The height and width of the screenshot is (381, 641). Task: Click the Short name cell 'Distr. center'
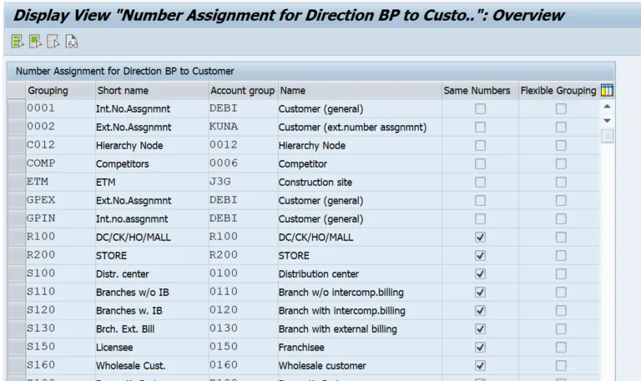[125, 273]
